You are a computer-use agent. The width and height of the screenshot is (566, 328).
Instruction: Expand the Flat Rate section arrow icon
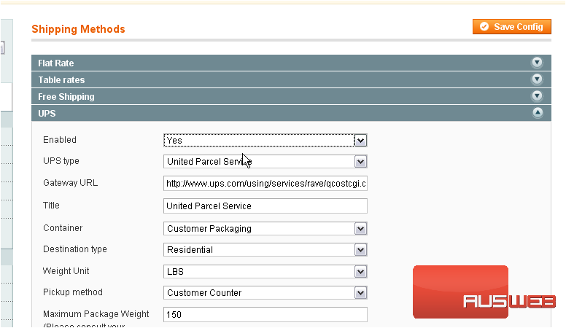[x=538, y=63]
